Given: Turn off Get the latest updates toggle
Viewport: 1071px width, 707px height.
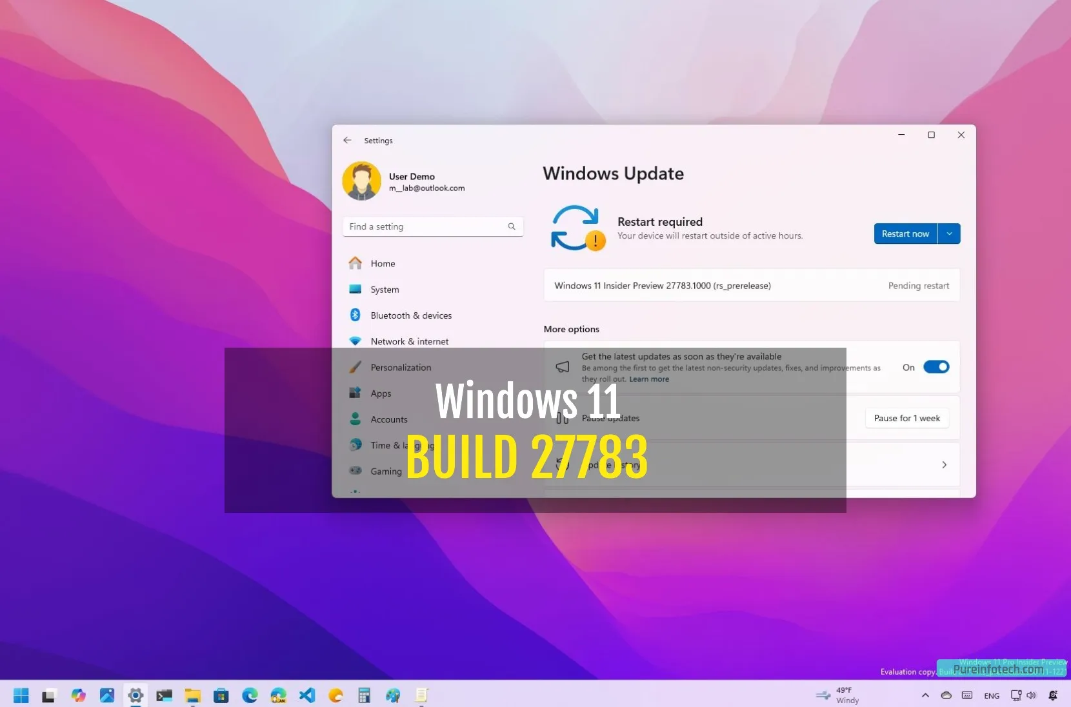Looking at the screenshot, I should 936,367.
